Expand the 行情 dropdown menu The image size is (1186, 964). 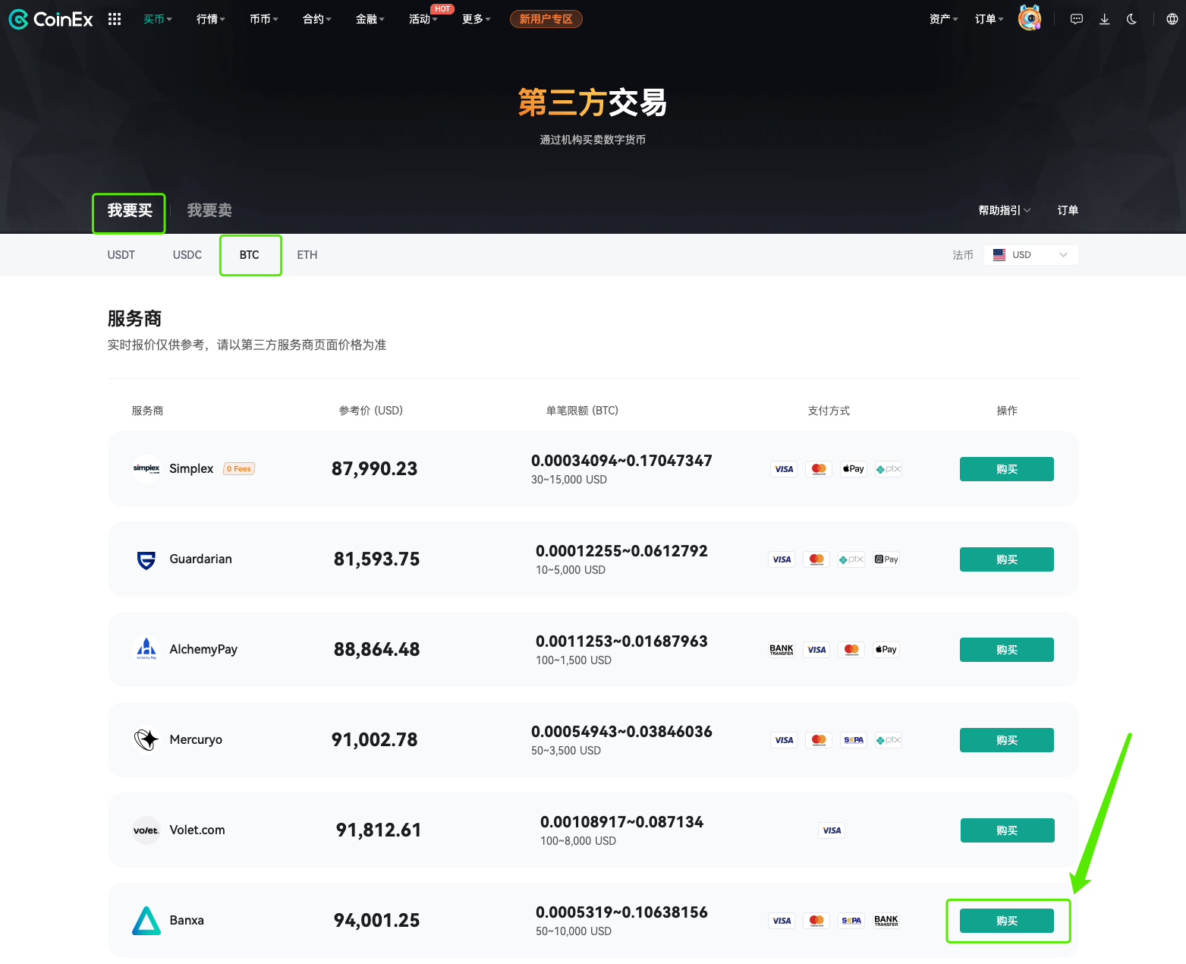coord(211,19)
